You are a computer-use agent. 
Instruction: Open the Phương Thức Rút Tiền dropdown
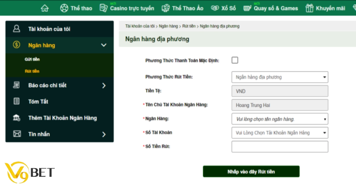(280, 77)
